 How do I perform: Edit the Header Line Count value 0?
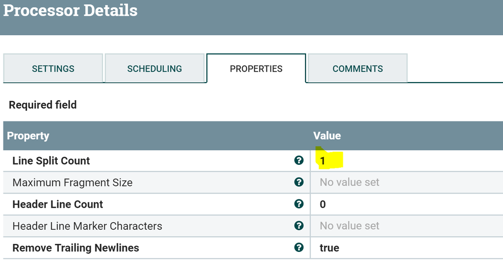coord(323,205)
